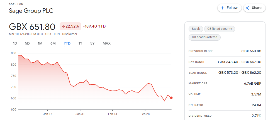Click the Jan 31 date on chart axis
Screen dimensions: 268x120
click(80, 114)
